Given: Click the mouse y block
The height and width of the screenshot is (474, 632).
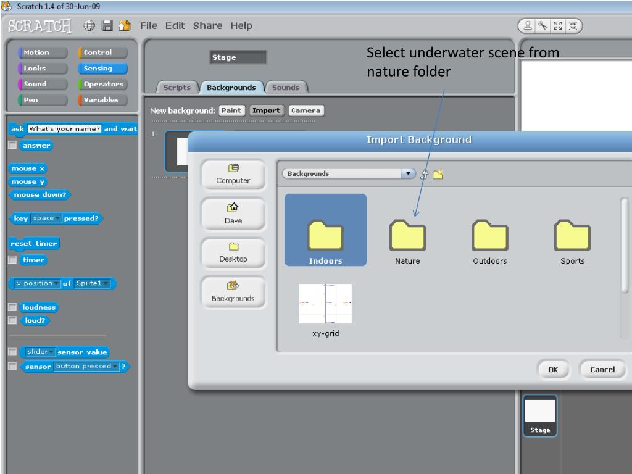Looking at the screenshot, I should pyautogui.click(x=28, y=182).
